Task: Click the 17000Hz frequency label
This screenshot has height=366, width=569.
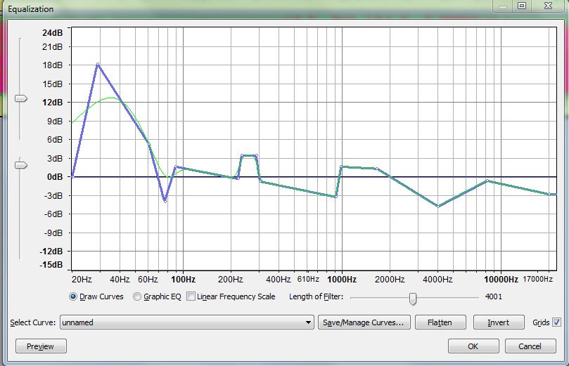Action: coord(538,279)
